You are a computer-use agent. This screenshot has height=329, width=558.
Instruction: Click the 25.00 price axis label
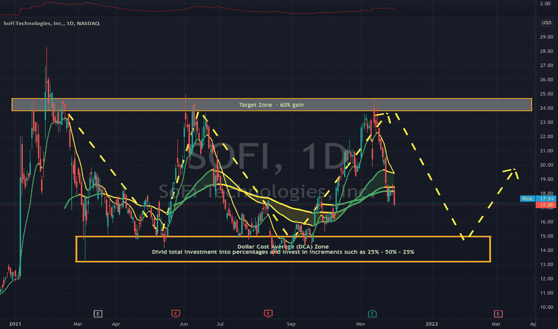(546, 94)
